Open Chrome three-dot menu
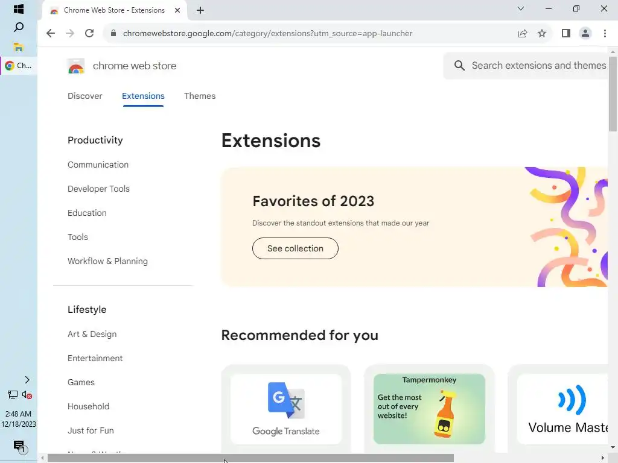 coord(605,34)
